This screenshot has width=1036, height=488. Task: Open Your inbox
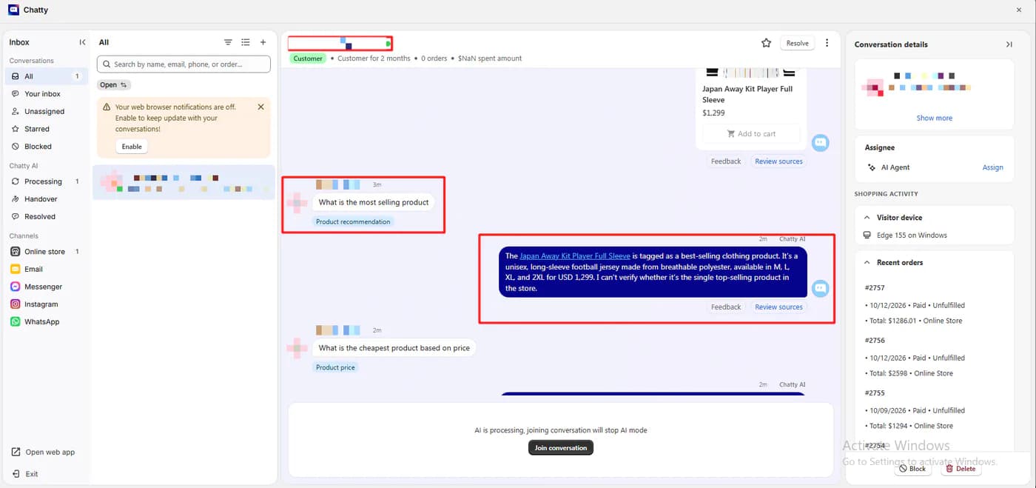pos(46,94)
